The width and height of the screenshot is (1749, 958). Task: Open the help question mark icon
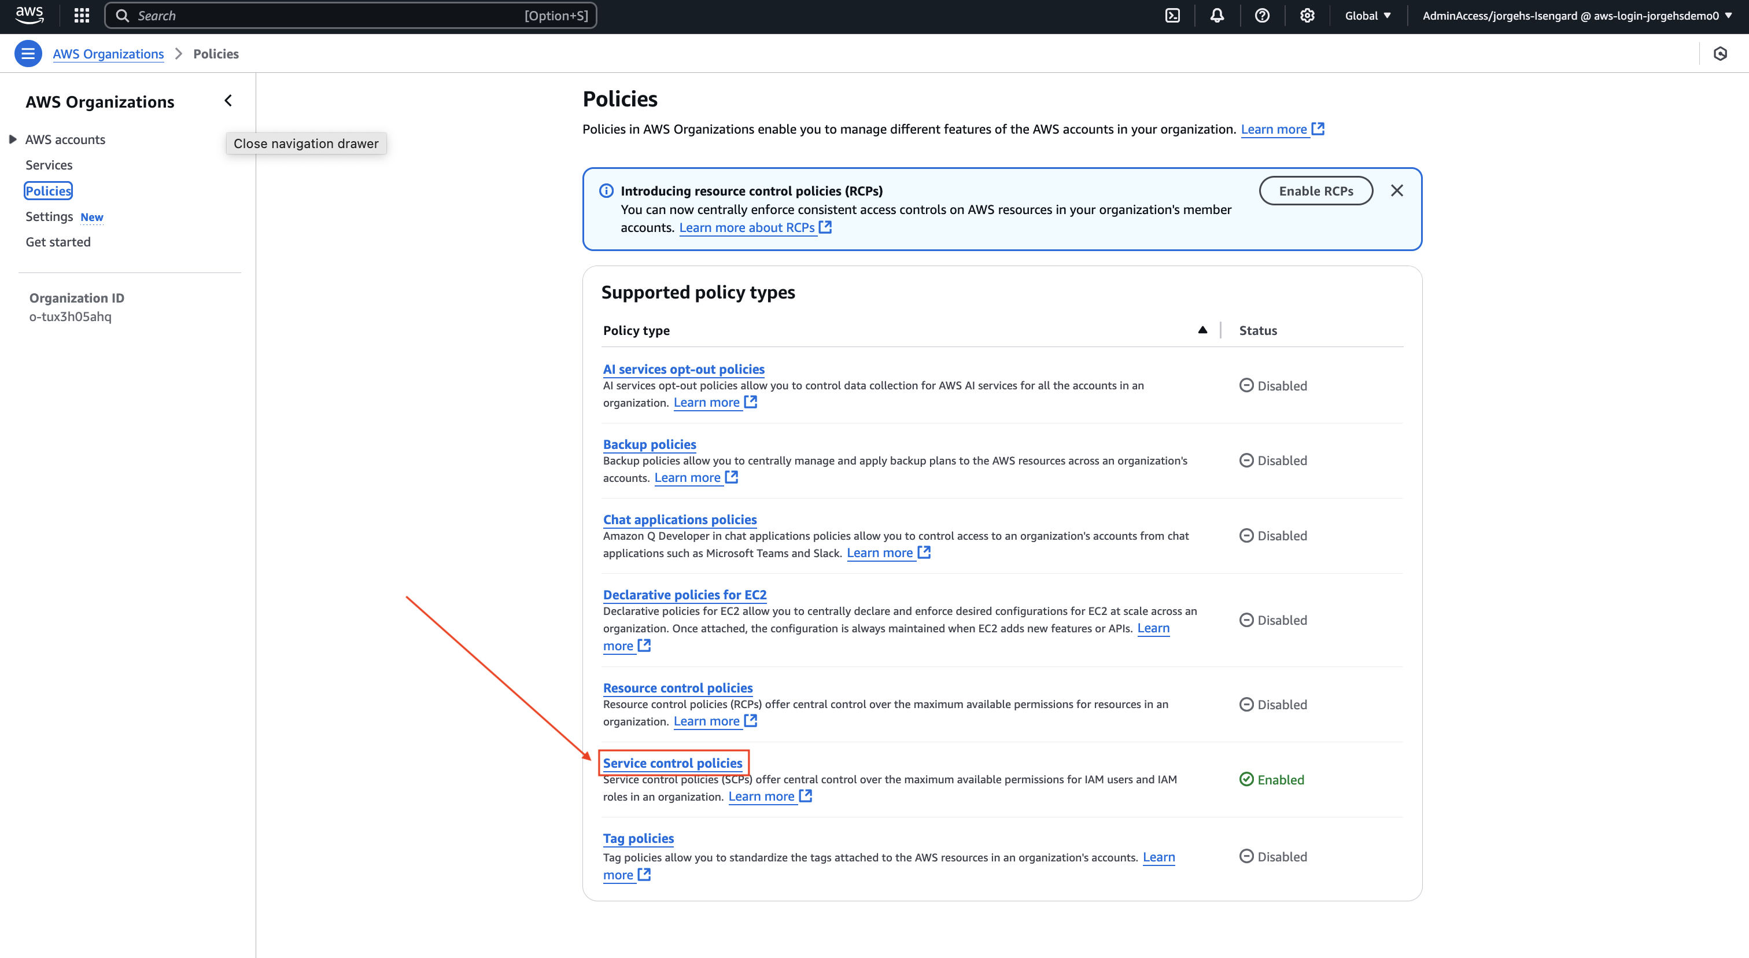[x=1261, y=16]
